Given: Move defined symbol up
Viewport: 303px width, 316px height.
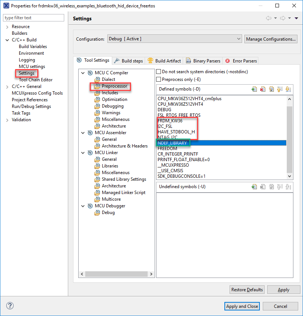Looking at the screenshot, I should (x=280, y=89).
